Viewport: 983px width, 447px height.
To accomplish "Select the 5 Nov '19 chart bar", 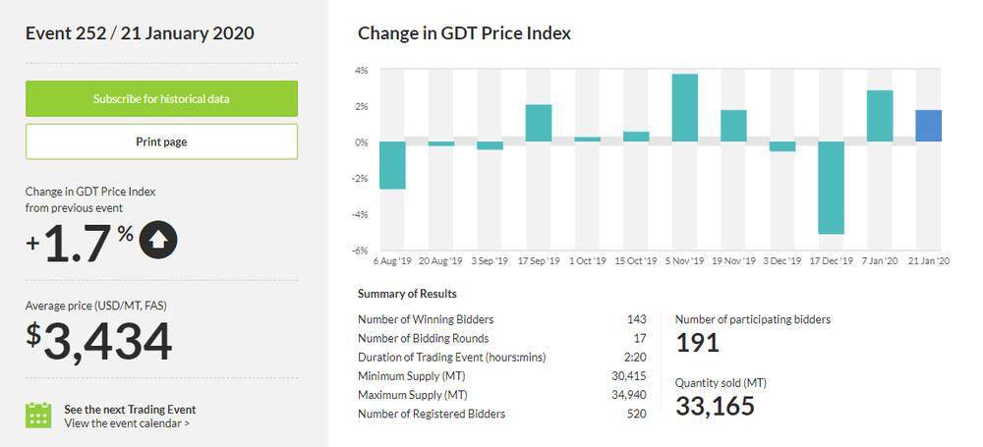I will pos(685,108).
